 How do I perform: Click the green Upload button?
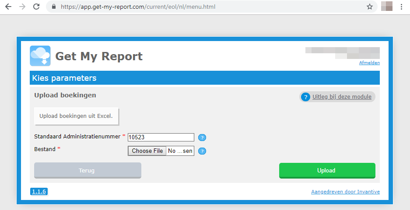coord(327,171)
